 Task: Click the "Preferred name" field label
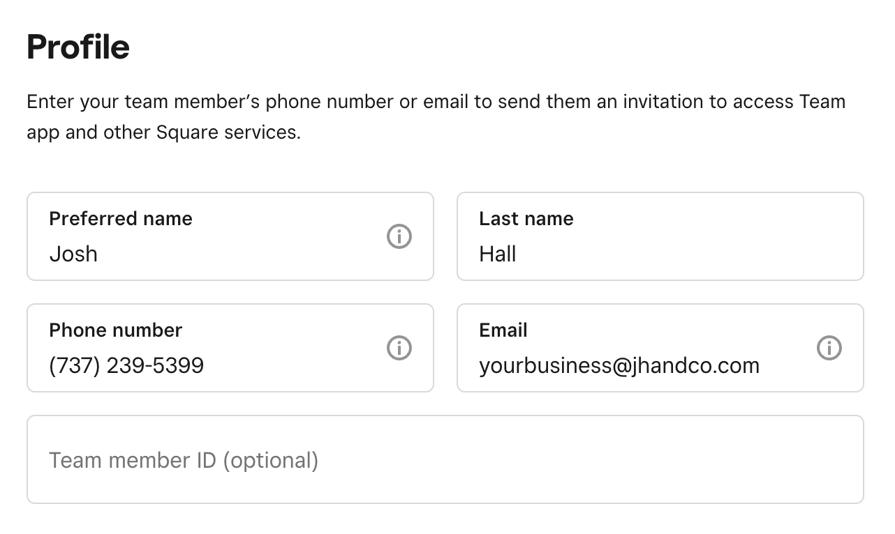[121, 219]
